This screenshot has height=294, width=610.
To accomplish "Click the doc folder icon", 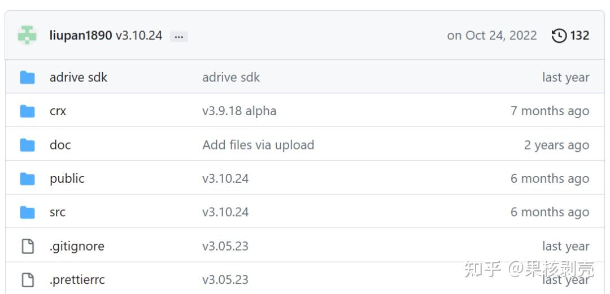I will tap(27, 145).
